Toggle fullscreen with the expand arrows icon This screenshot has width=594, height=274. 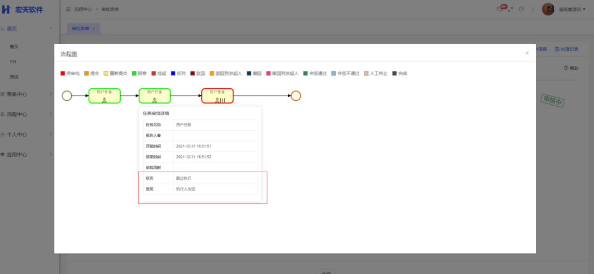coord(511,9)
